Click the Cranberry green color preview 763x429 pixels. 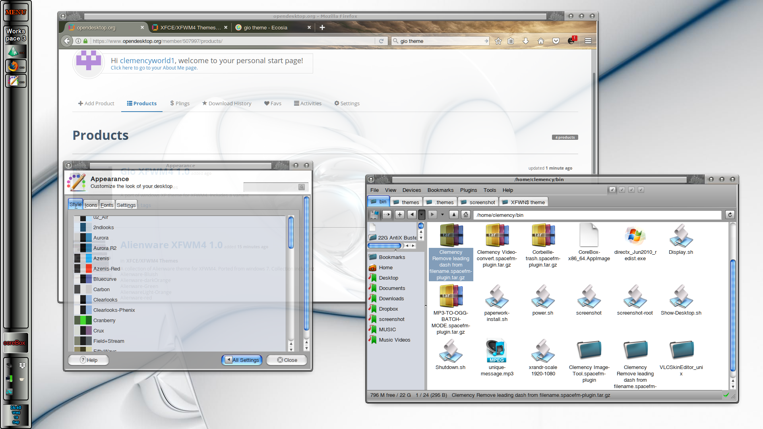(83, 320)
